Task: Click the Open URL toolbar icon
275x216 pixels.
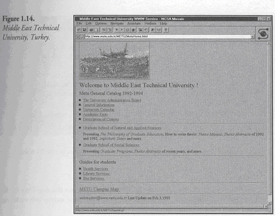Action: click(x=79, y=30)
